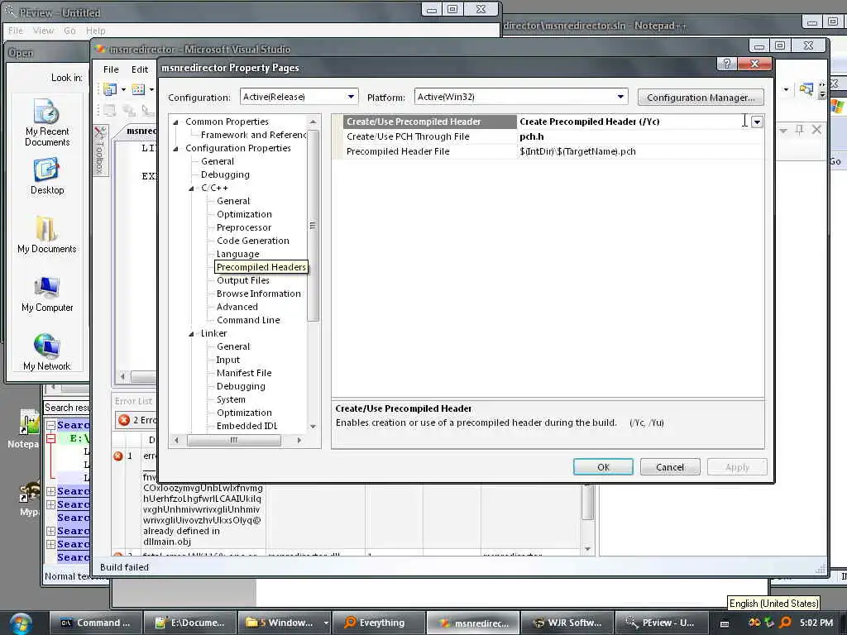Click the clock showing 5:02 PM
Screen dimensions: 847x635
(816, 622)
